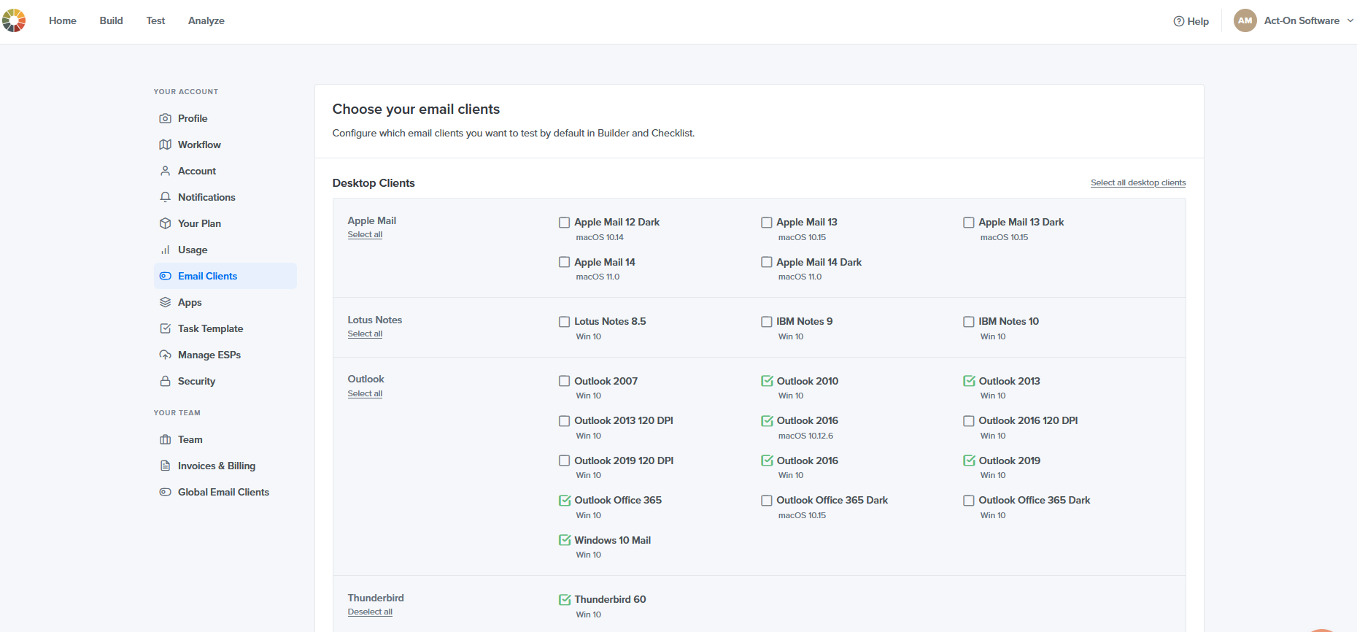Tick the IBM Notes 9 checkbox
Image resolution: width=1357 pixels, height=632 pixels.
pos(766,322)
